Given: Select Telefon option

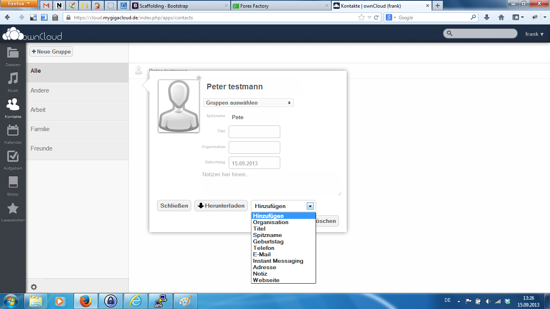Looking at the screenshot, I should click(283, 248).
